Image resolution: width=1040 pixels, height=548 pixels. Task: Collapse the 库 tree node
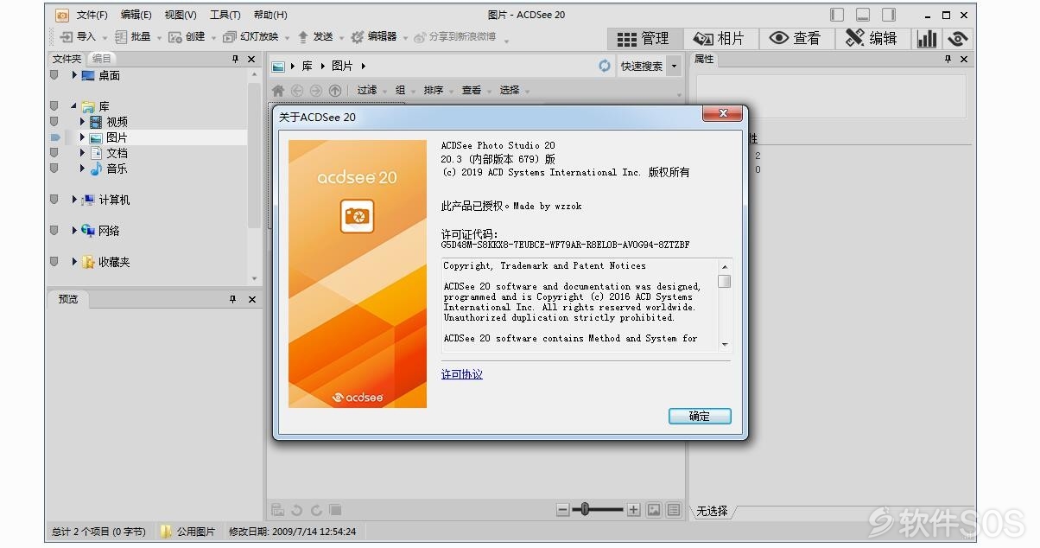point(74,106)
